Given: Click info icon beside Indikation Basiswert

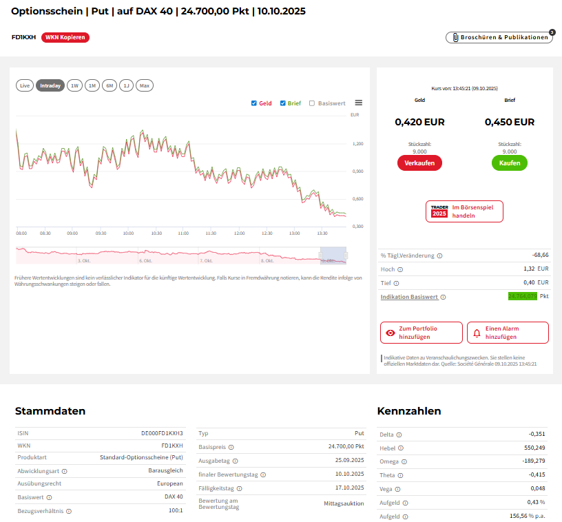Looking at the screenshot, I should [x=443, y=297].
